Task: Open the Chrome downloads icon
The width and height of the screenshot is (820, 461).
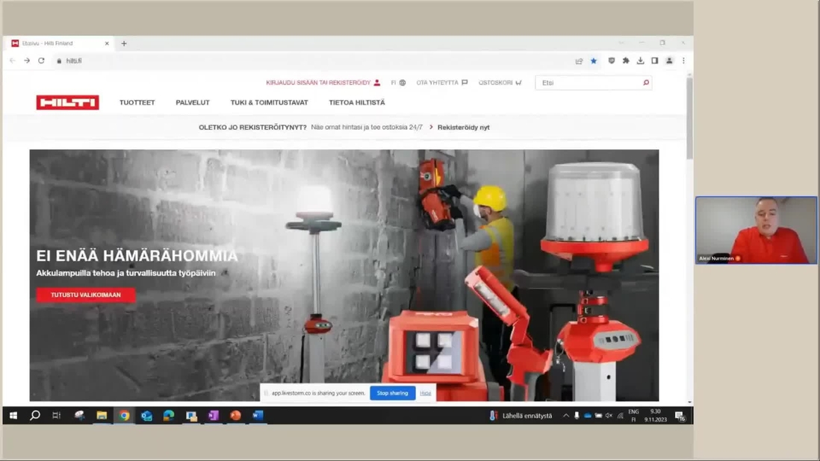Action: [x=640, y=61]
